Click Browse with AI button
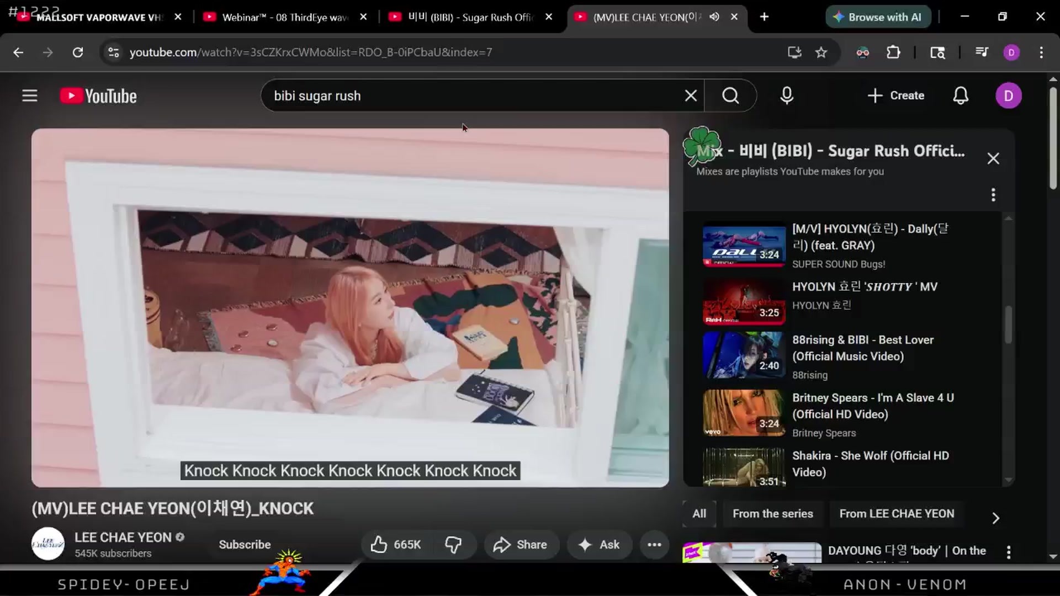1060x596 pixels. pyautogui.click(x=878, y=17)
